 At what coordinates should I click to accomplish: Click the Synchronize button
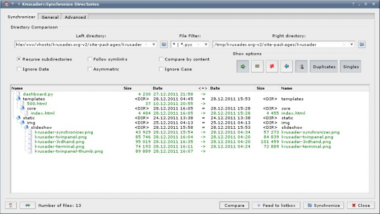(324, 205)
